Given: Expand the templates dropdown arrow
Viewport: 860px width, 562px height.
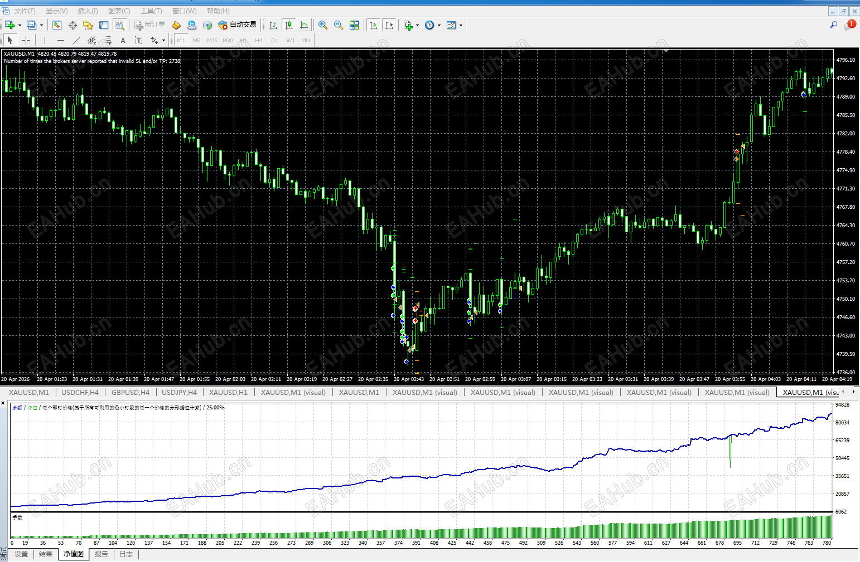Looking at the screenshot, I should [x=461, y=25].
